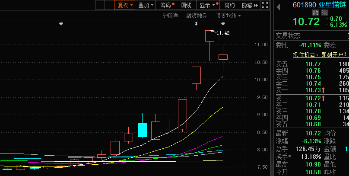Click the left triangle arrow beside stock code
This screenshot has width=349, height=176.
click(278, 5)
